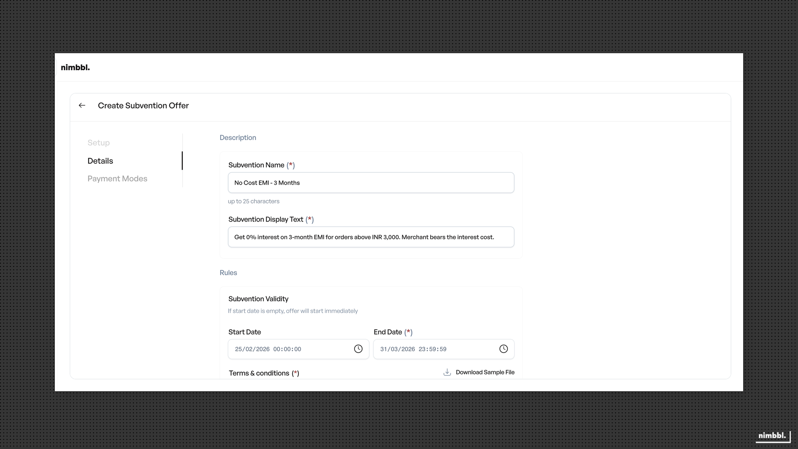
Task: Click the nimbbl logo in the header
Action: coord(75,67)
